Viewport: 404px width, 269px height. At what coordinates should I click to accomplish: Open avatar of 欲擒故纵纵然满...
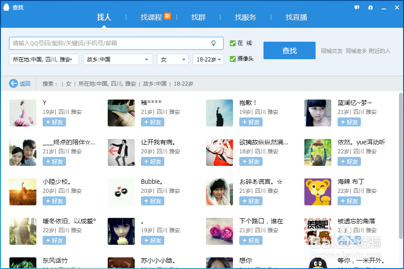coord(220,152)
